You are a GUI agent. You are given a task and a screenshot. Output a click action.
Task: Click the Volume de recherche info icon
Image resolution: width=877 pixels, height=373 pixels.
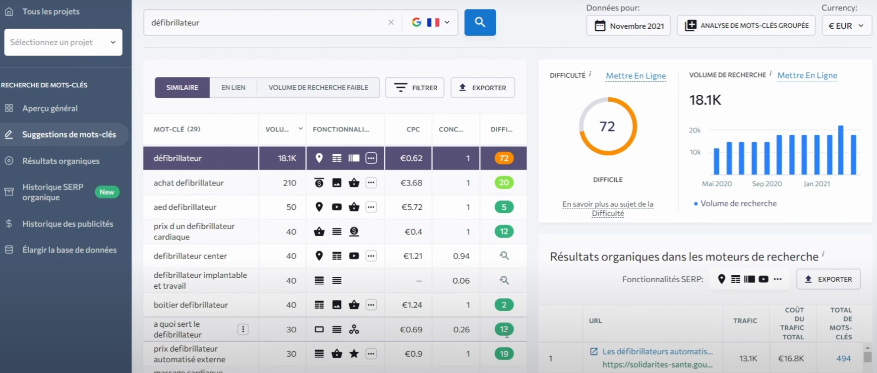(x=770, y=73)
